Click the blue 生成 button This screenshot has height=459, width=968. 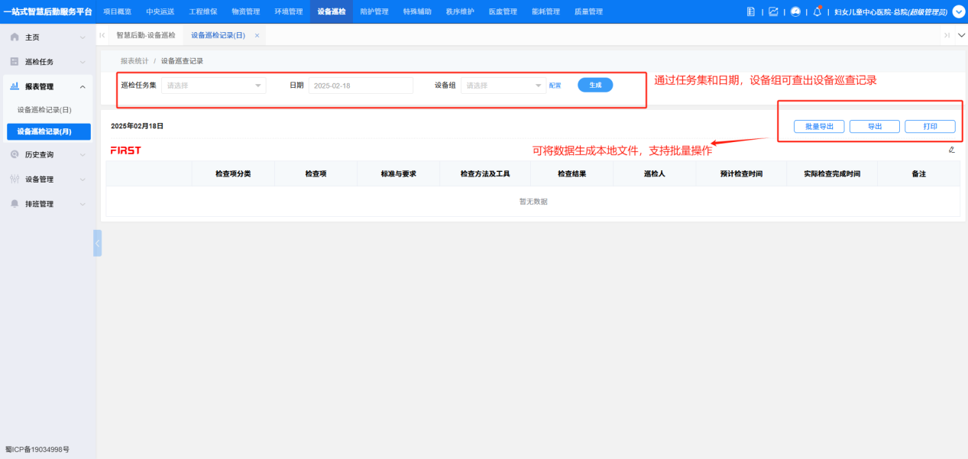tap(595, 86)
